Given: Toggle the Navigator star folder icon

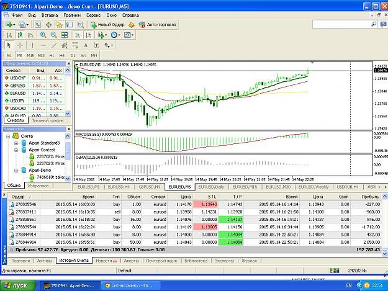Looking at the screenshot, I should 59,24.
